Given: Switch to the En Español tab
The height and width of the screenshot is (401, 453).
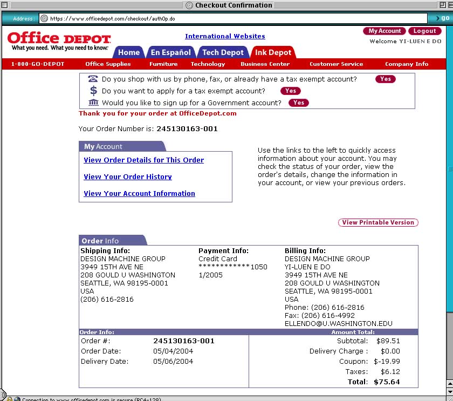Looking at the screenshot, I should [171, 52].
